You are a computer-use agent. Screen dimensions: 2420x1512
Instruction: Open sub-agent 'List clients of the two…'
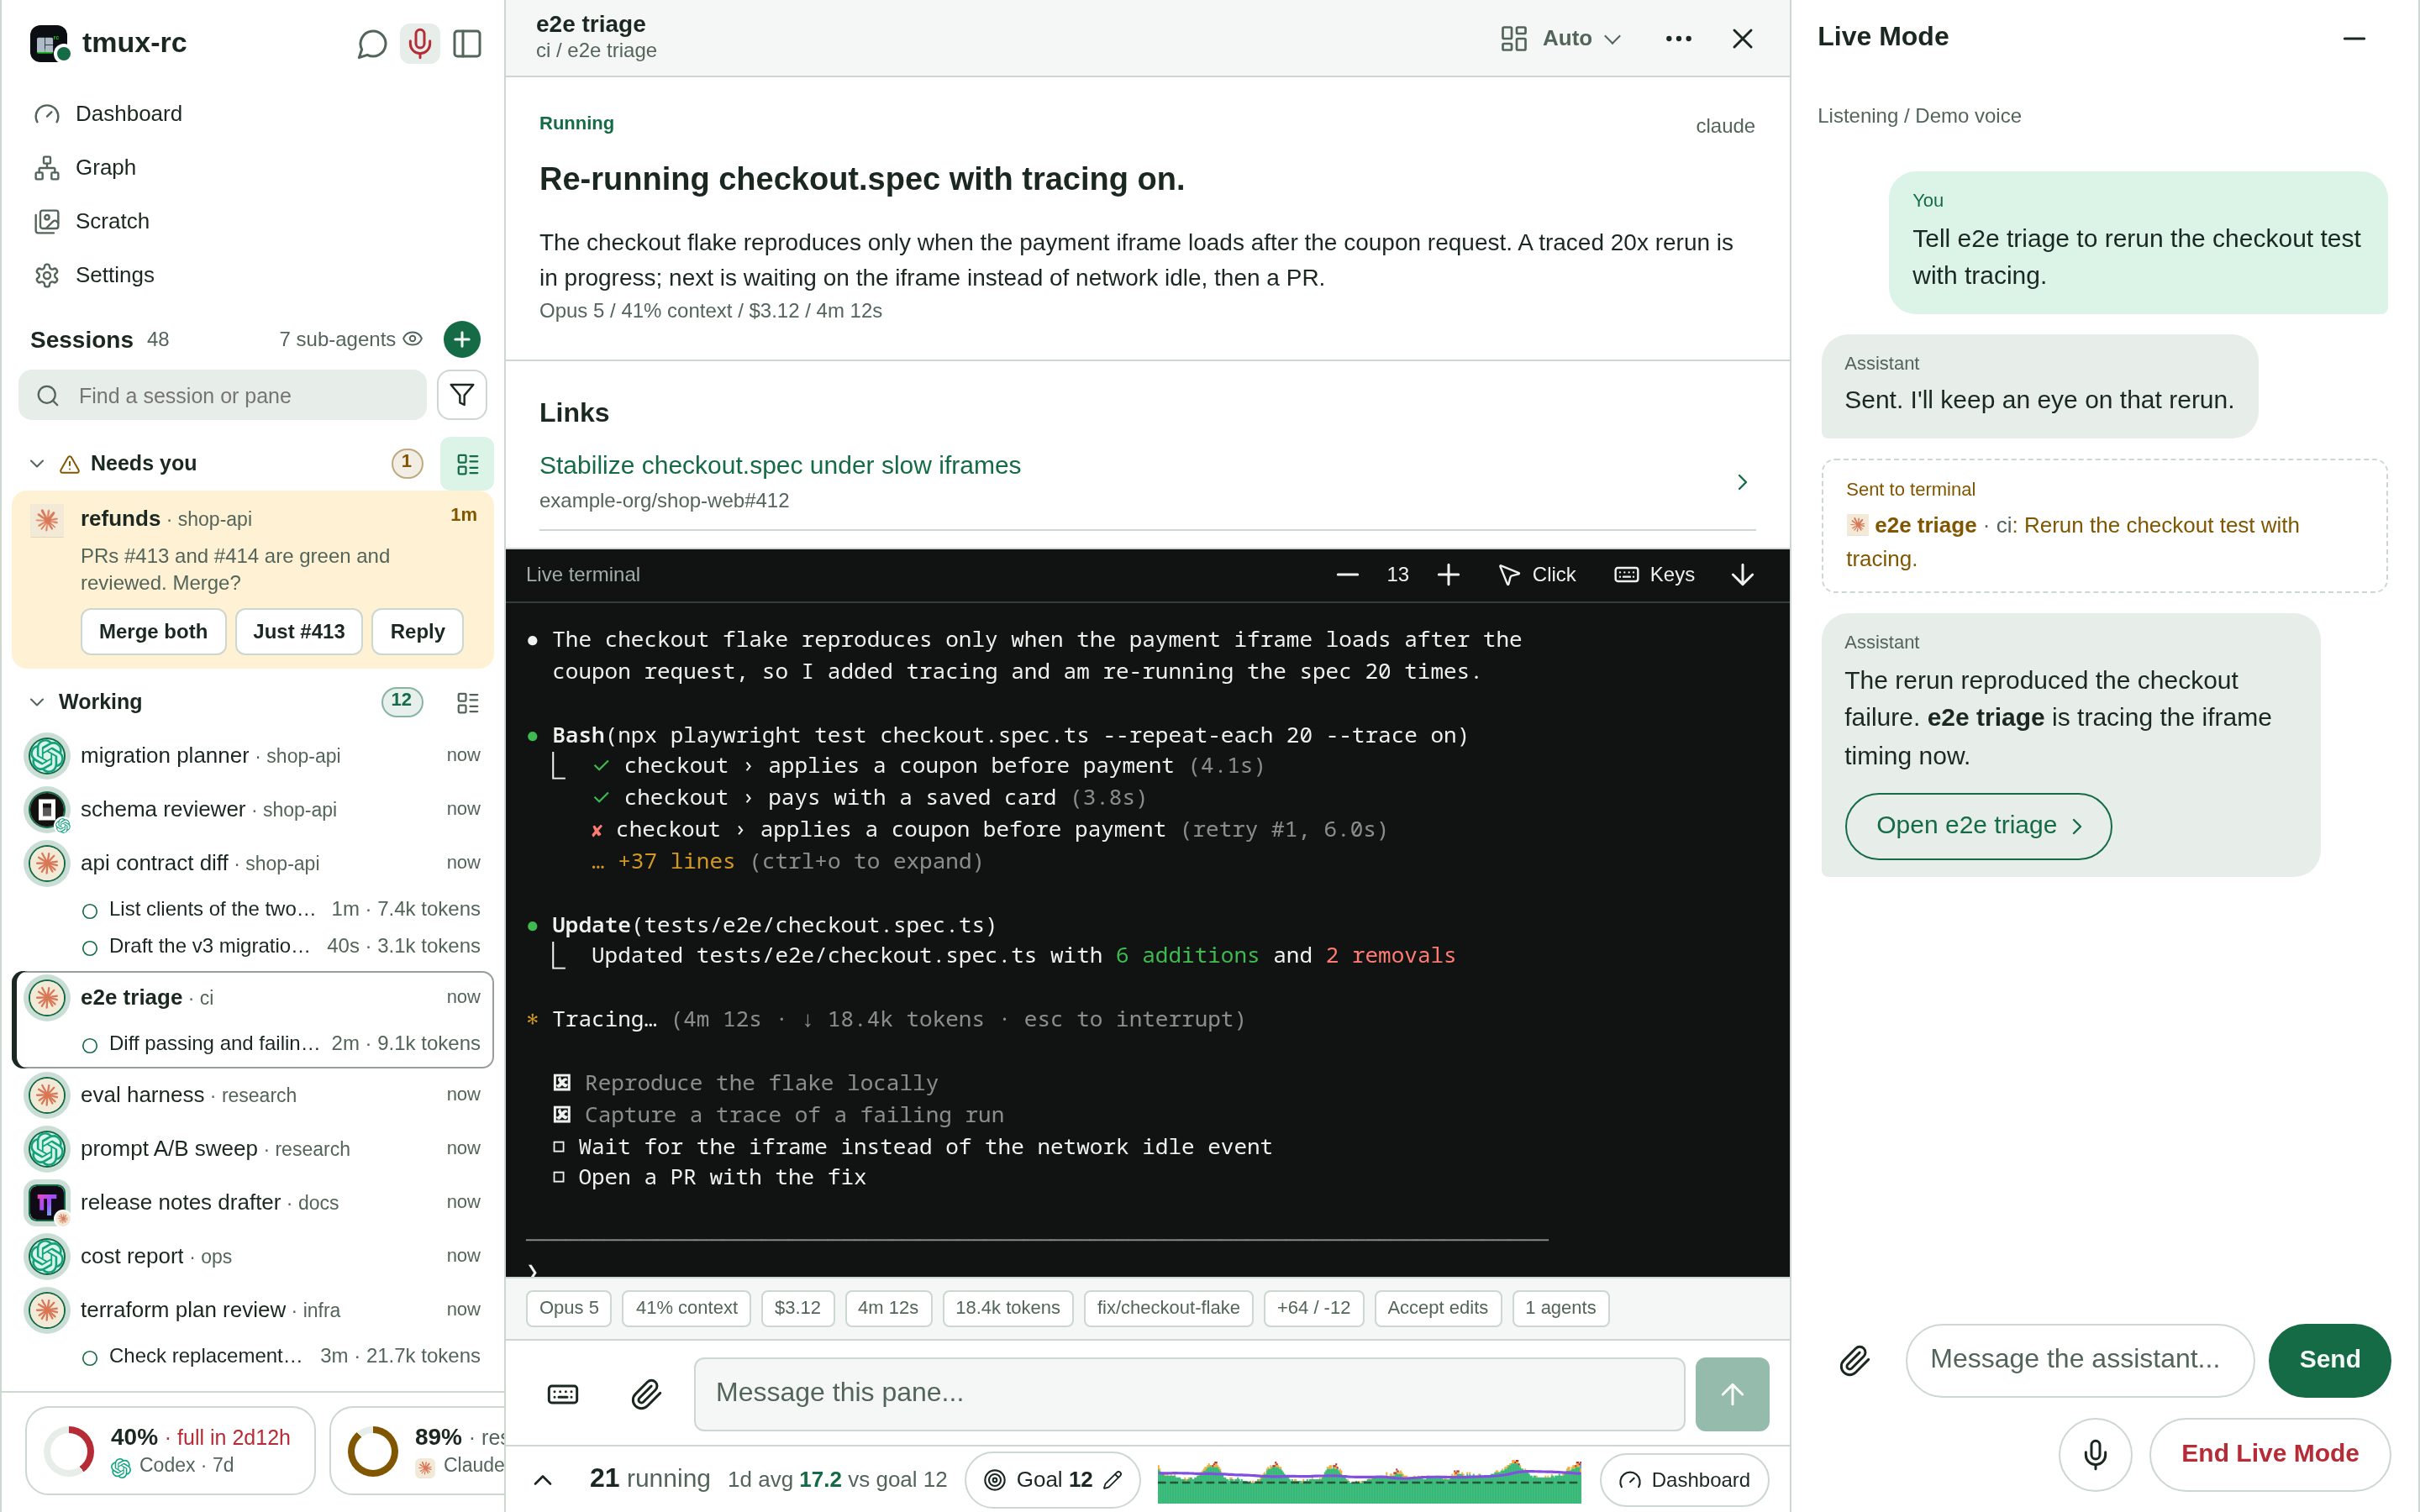(280, 909)
